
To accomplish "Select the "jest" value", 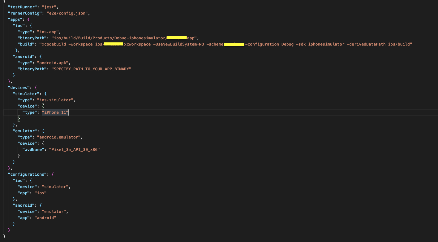I will (49, 7).
